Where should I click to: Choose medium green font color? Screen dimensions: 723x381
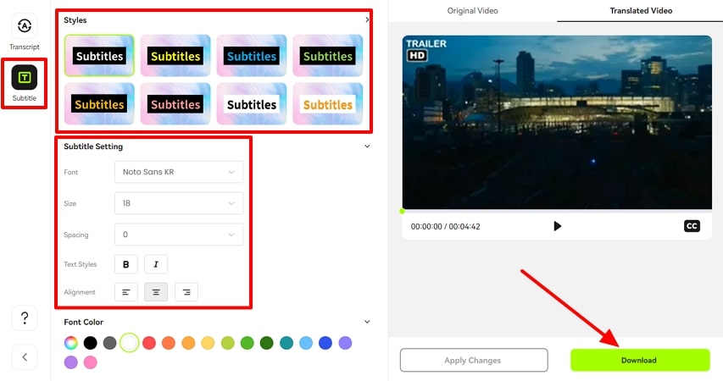coord(247,343)
